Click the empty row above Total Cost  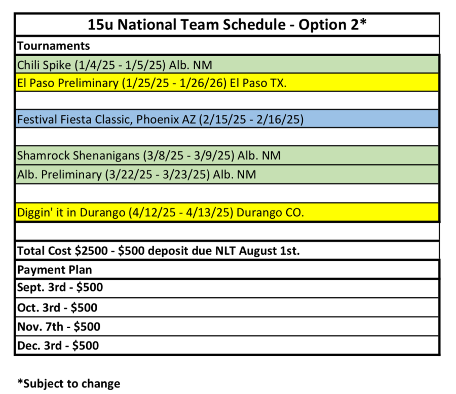[x=226, y=231]
